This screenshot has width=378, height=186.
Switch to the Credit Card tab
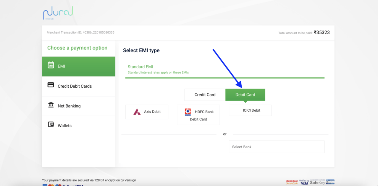(x=205, y=95)
